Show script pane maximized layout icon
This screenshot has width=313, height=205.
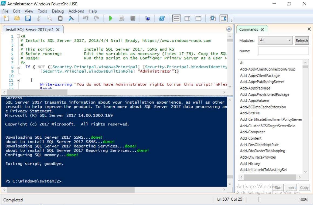pos(198,19)
